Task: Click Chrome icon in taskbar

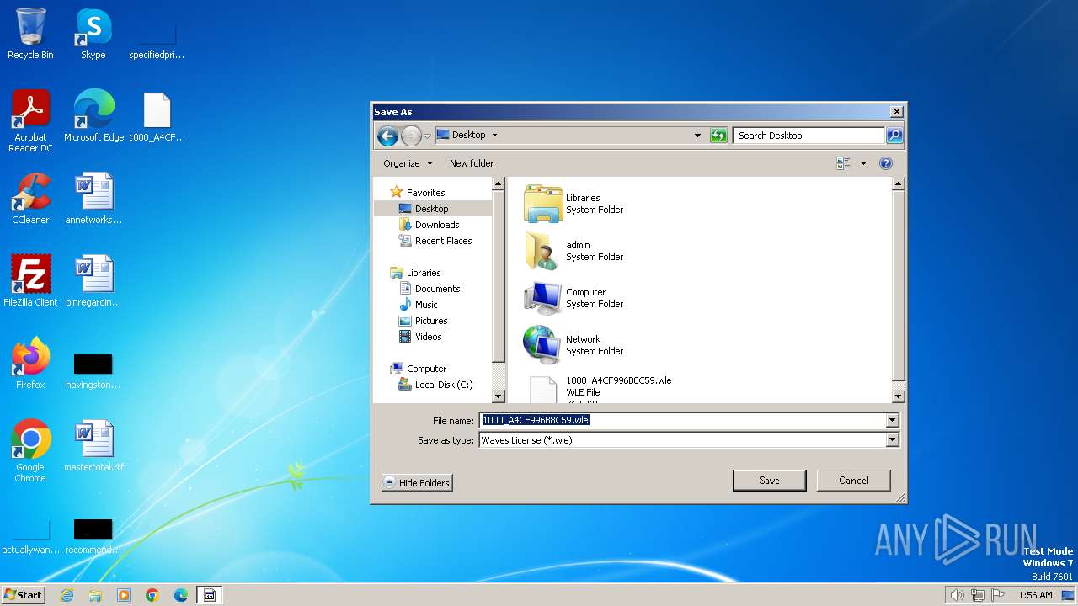Action: [x=152, y=595]
